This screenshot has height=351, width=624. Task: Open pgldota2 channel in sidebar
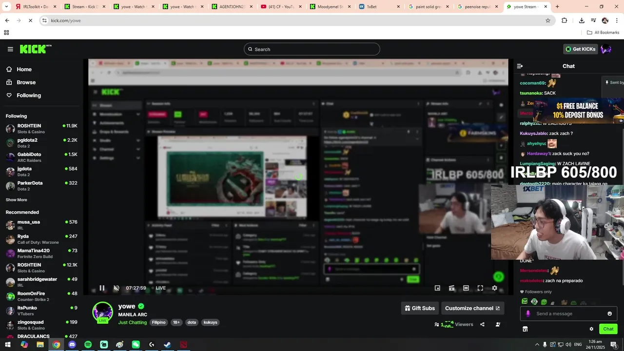pos(41,143)
